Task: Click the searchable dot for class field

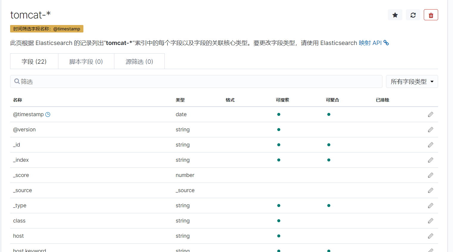Action: pos(279,221)
